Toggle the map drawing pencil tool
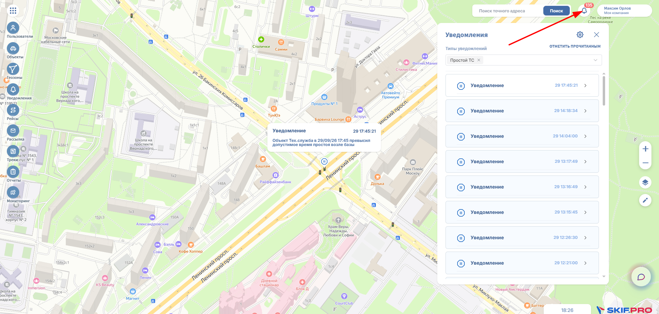The height and width of the screenshot is (314, 659). click(x=645, y=200)
